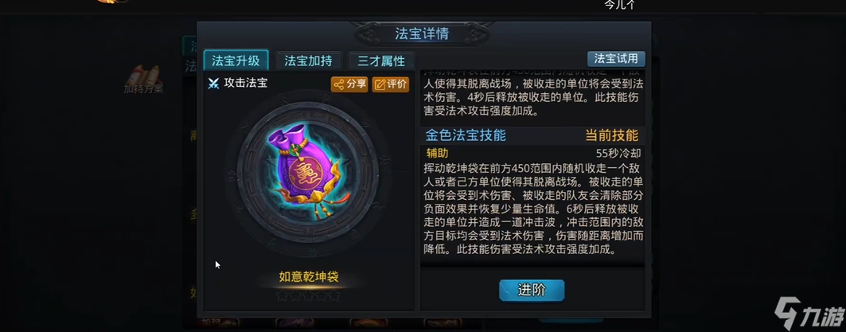Image resolution: width=846 pixels, height=332 pixels.
Task: Click the 金色法宝技能 section header
Action: (x=466, y=135)
